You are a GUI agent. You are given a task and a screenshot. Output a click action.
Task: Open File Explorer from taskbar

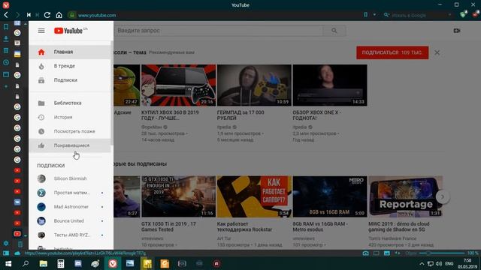[44, 263]
